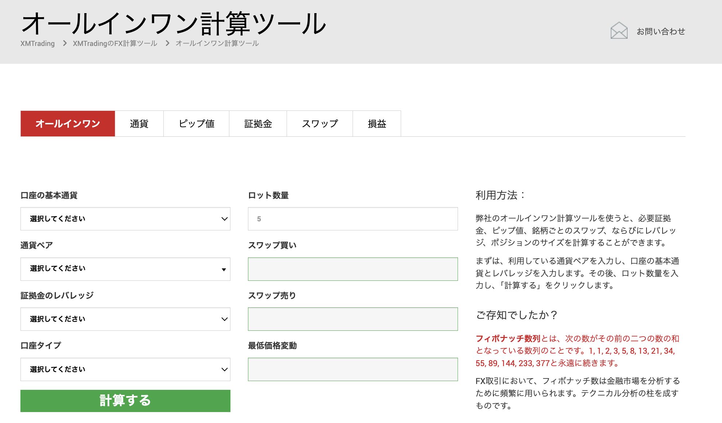This screenshot has width=722, height=423.
Task: Expand the 証拠金のレバレッジ dropdown
Action: [x=125, y=319]
